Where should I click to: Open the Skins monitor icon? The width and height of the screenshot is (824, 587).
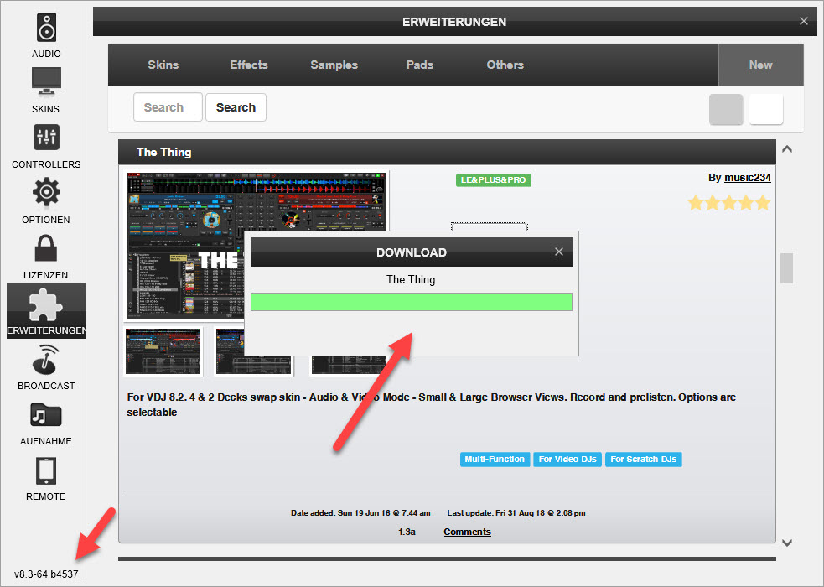click(x=46, y=82)
